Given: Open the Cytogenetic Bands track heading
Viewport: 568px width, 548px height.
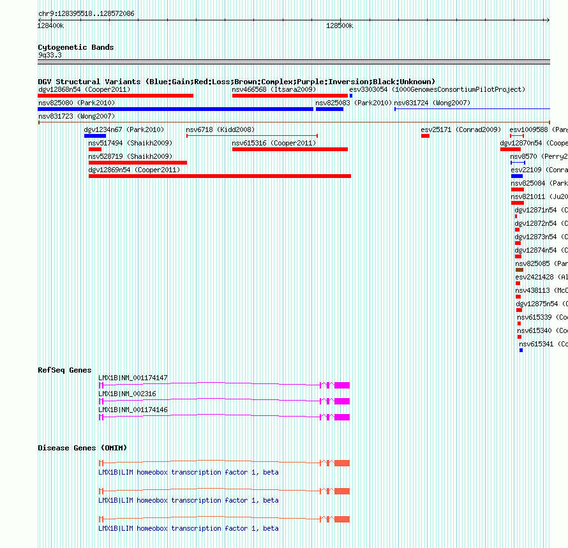Looking at the screenshot, I should tap(76, 47).
